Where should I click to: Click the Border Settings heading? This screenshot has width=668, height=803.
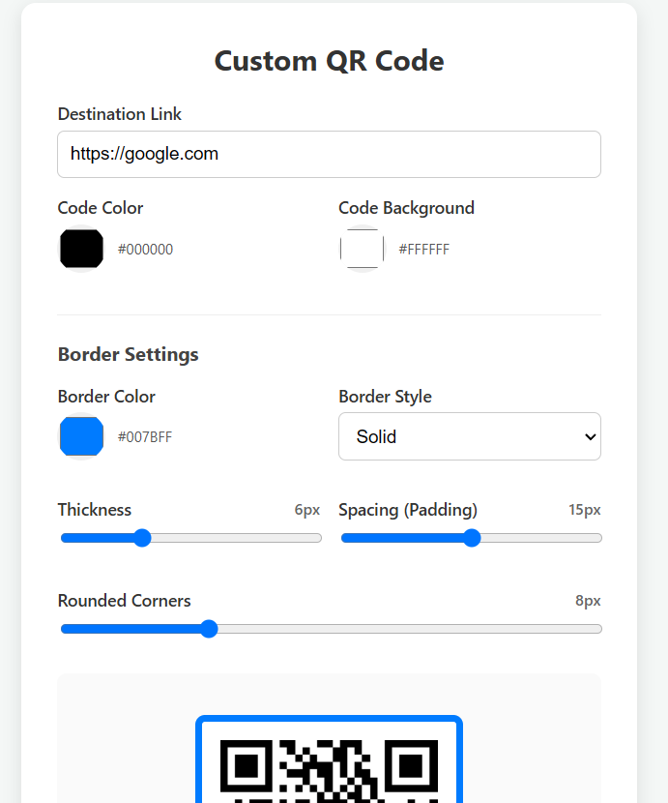coord(128,354)
